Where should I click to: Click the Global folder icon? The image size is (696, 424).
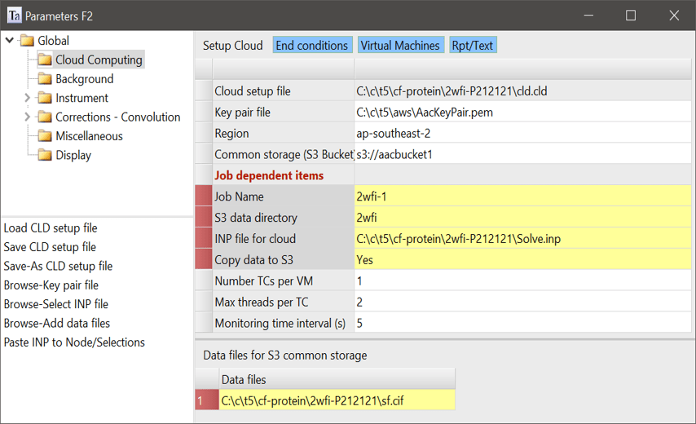coord(27,41)
